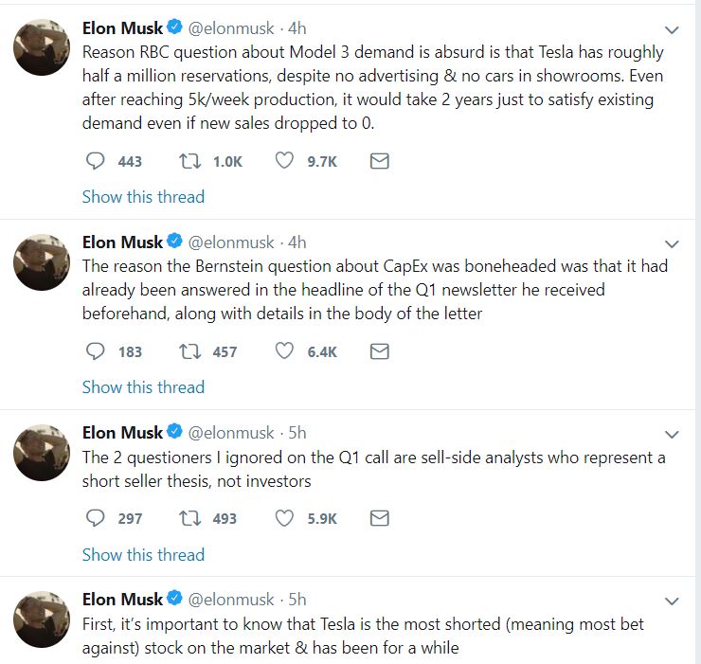
Task: Open the more-options chevron on the RBC tweet
Action: pyautogui.click(x=672, y=30)
